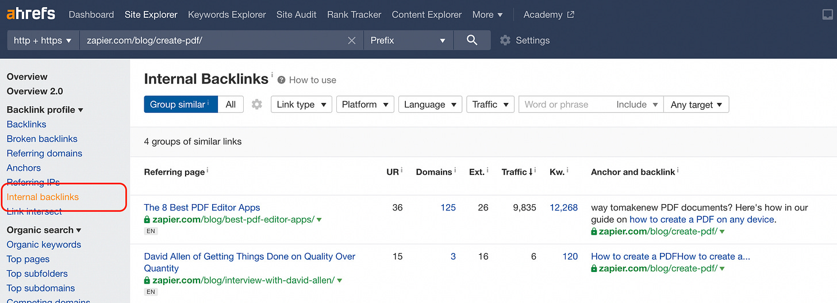Click the ahrefs logo
This screenshot has height=303, width=837.
pos(31,13)
